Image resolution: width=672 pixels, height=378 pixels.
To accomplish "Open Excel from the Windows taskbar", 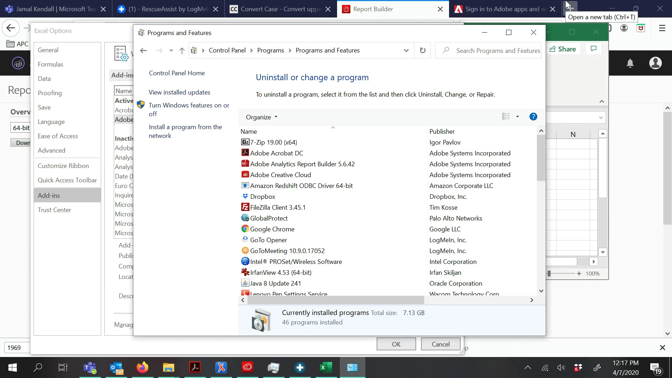I will [326, 367].
